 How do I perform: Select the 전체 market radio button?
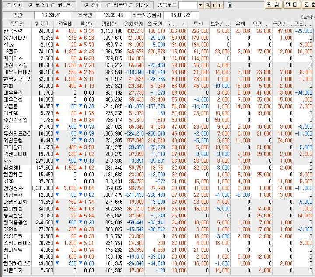coord(8,5)
